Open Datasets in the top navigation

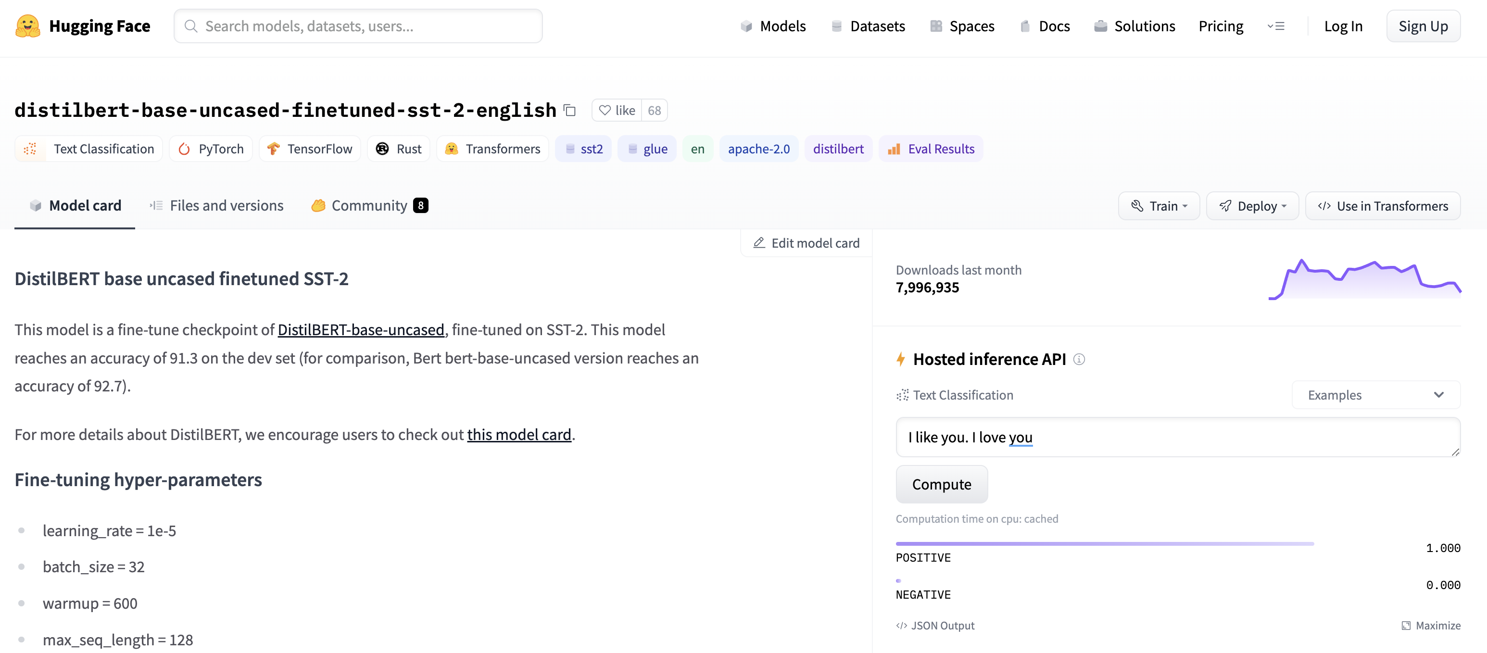click(x=868, y=26)
